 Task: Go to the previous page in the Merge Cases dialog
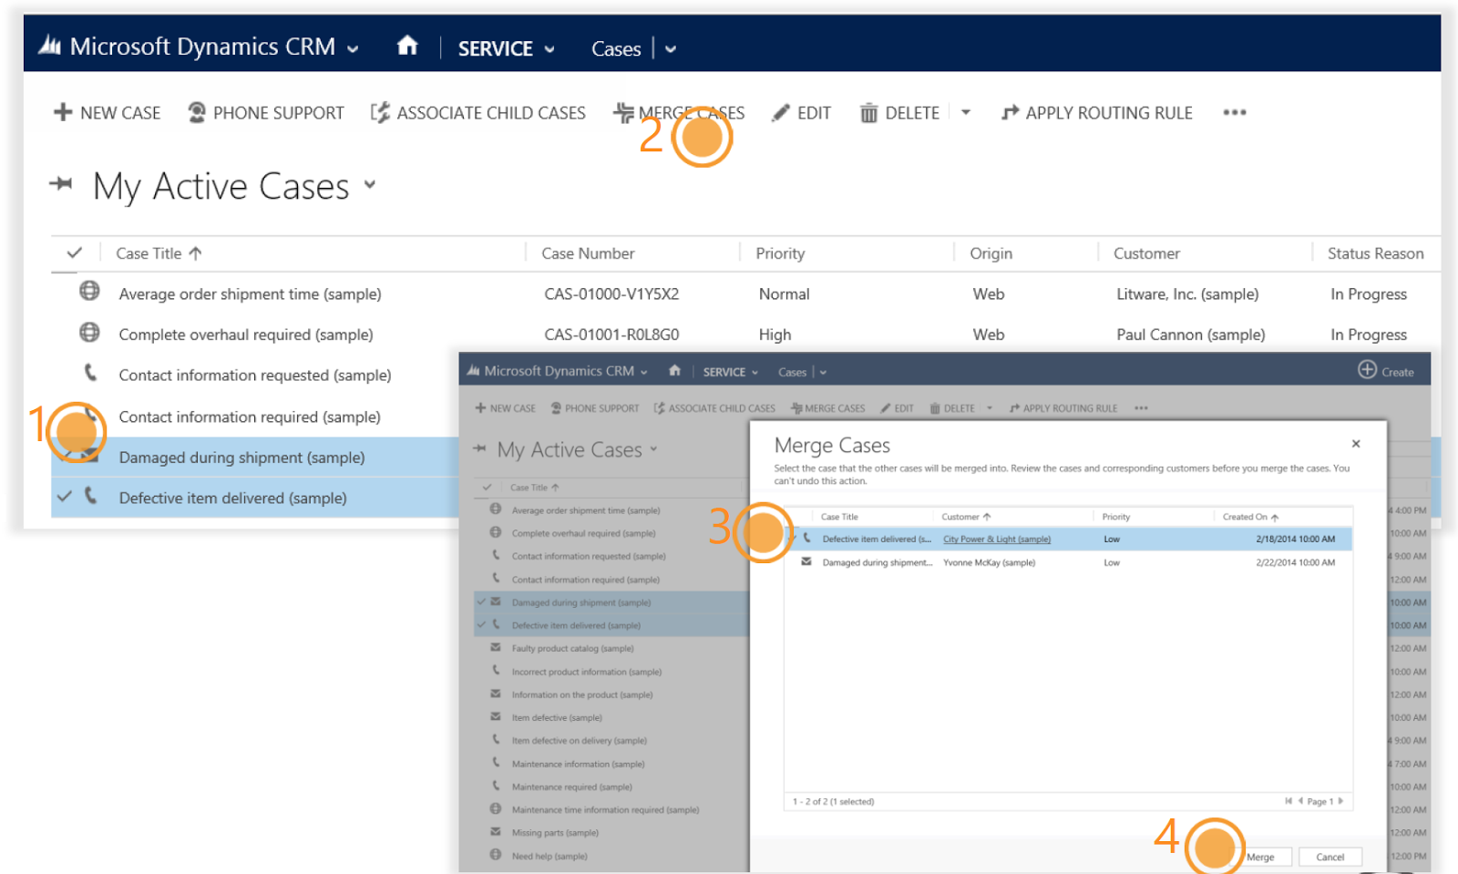pyautogui.click(x=1300, y=801)
